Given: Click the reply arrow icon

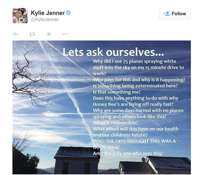Looking at the screenshot, I should (x=16, y=34).
